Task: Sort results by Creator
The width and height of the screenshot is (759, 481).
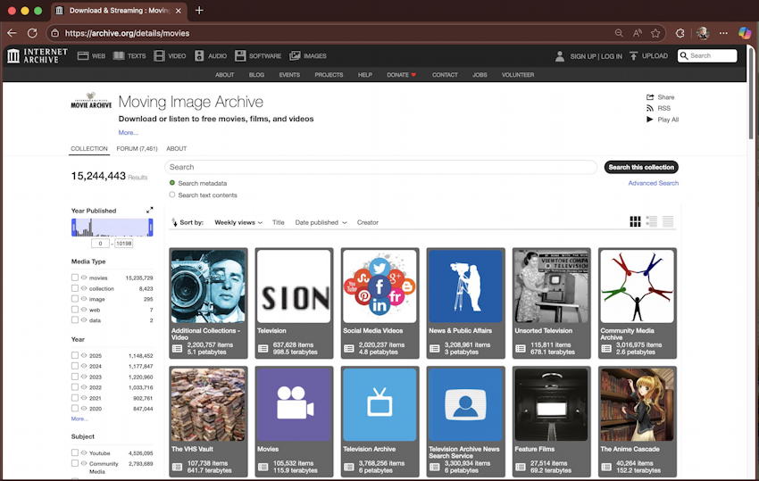Action: pyautogui.click(x=367, y=222)
